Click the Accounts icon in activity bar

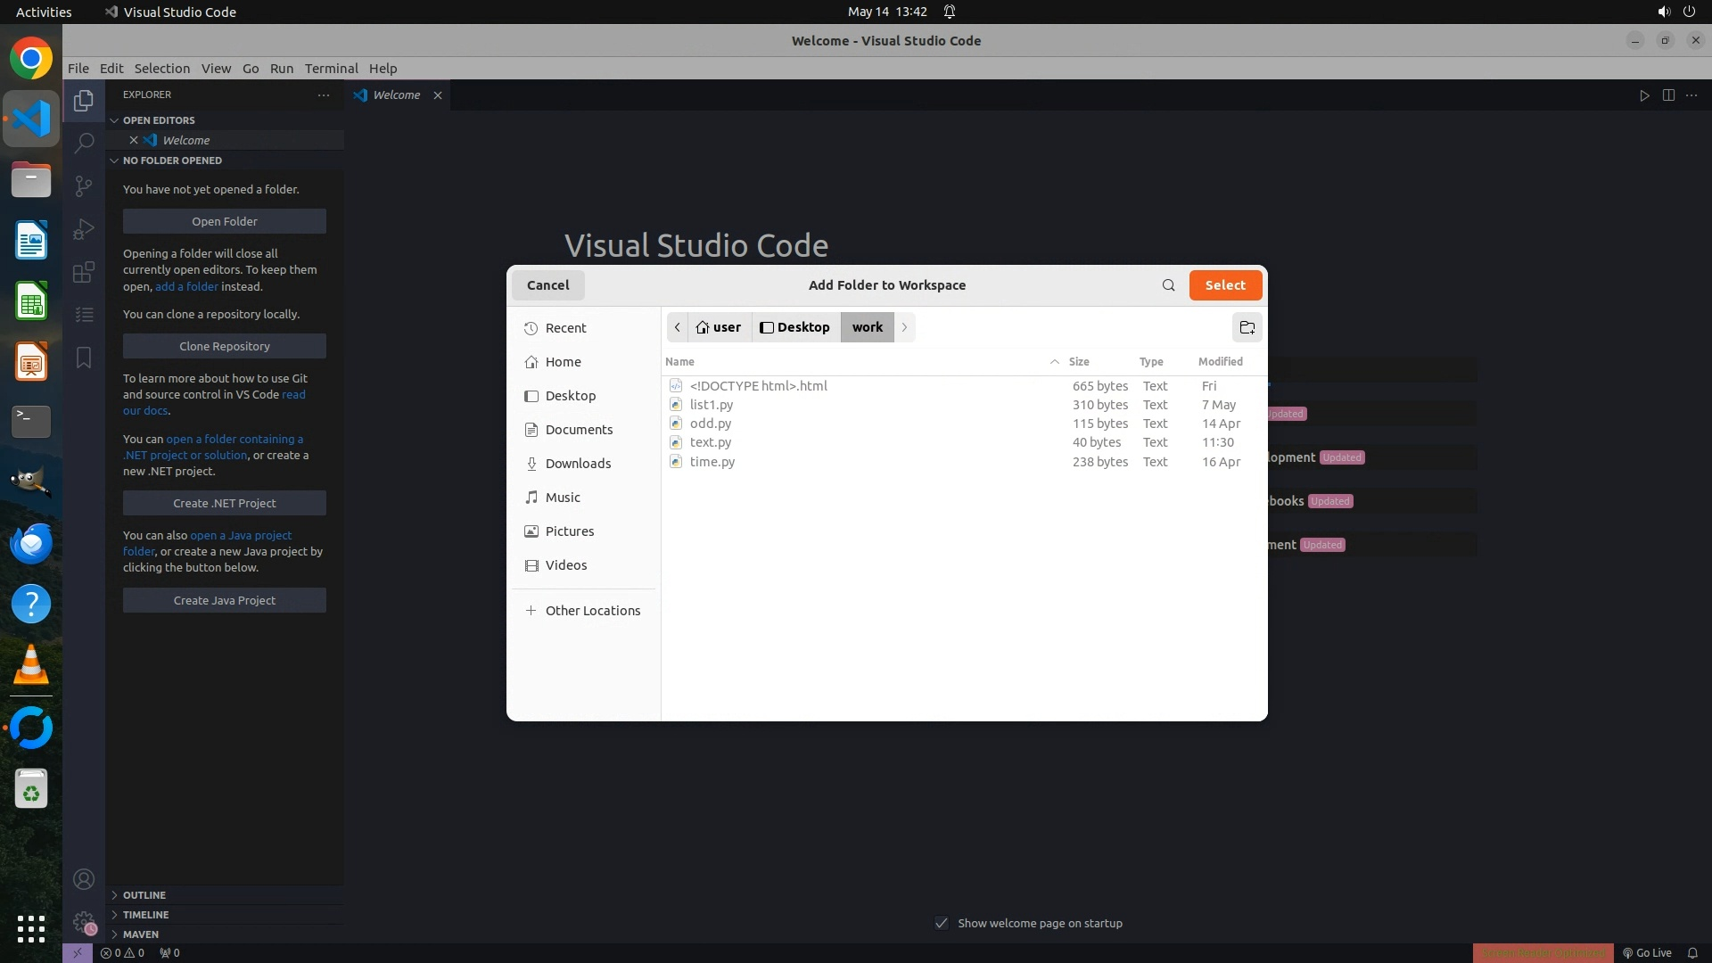(84, 879)
